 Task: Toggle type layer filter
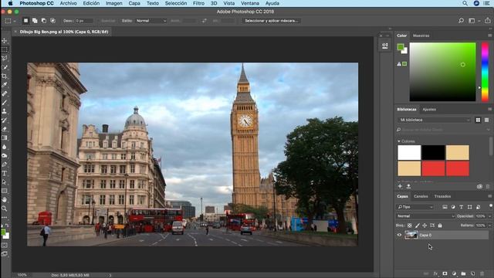click(x=462, y=207)
